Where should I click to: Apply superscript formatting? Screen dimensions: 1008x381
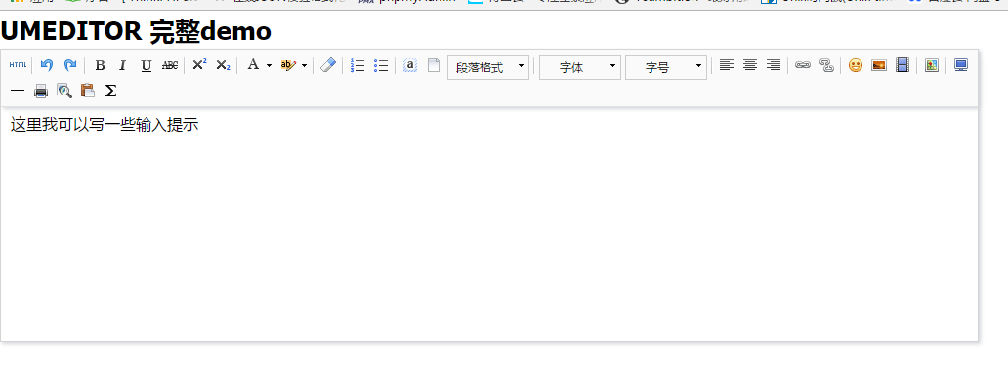(199, 64)
